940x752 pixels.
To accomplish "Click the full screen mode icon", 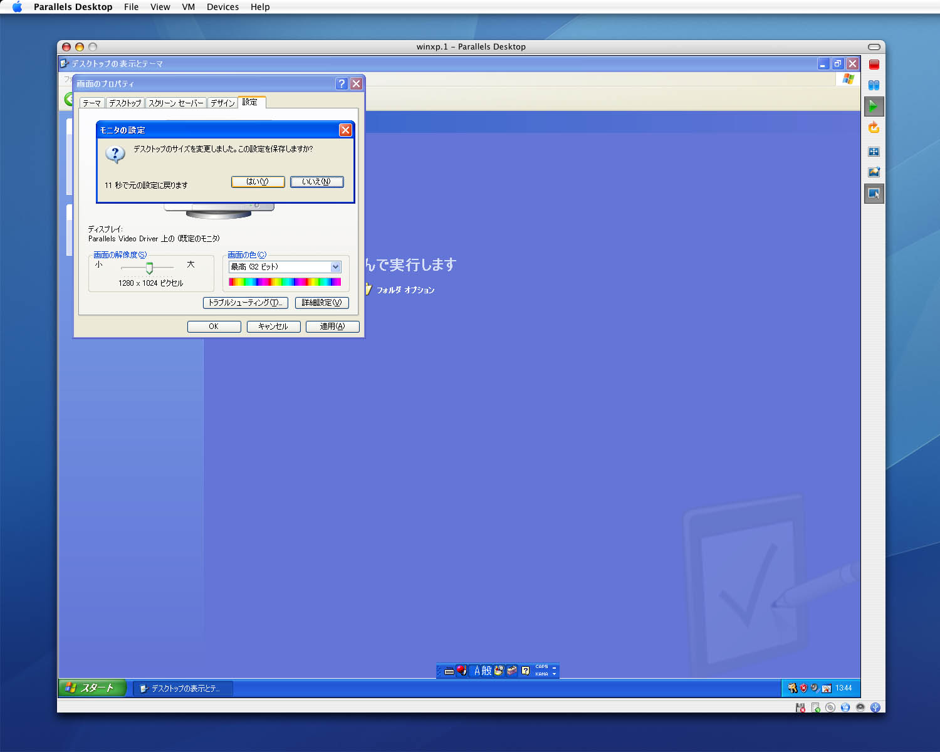I will [x=874, y=152].
